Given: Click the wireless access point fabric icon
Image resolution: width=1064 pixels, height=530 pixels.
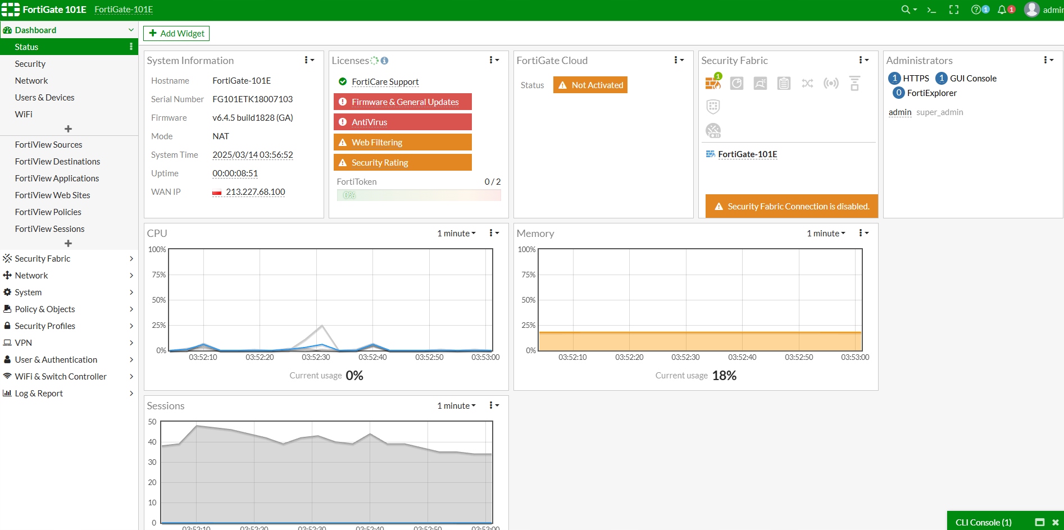Looking at the screenshot, I should click(831, 84).
